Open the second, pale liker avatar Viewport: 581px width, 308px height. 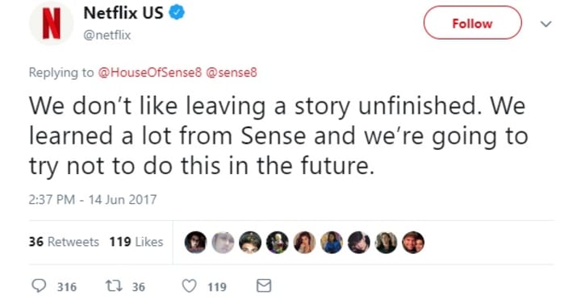pyautogui.click(x=223, y=243)
